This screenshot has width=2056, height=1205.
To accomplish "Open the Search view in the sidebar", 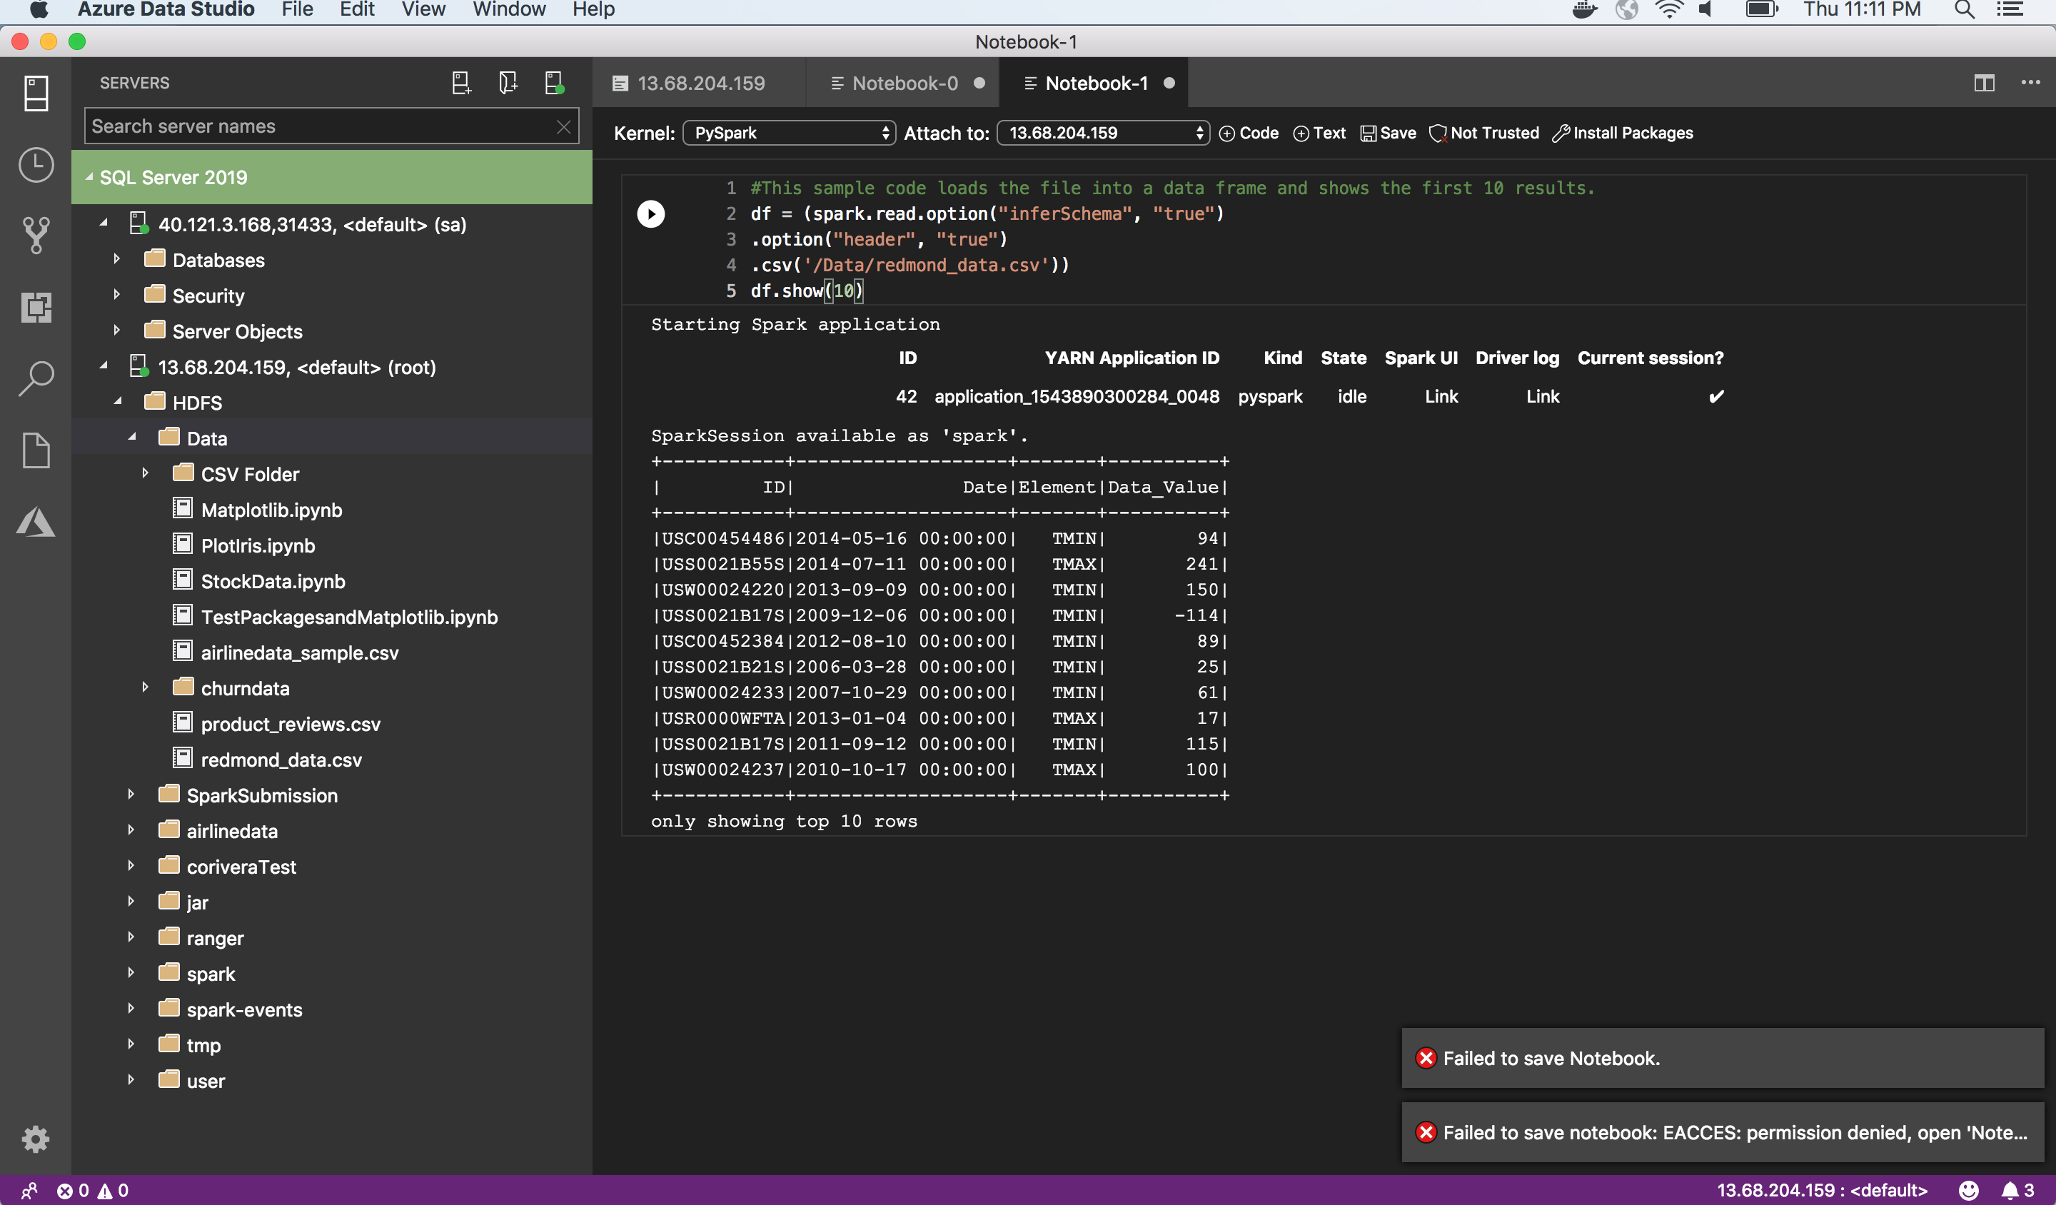I will (x=36, y=378).
